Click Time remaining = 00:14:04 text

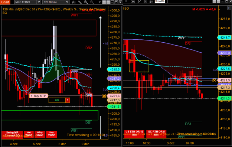click(x=86, y=135)
